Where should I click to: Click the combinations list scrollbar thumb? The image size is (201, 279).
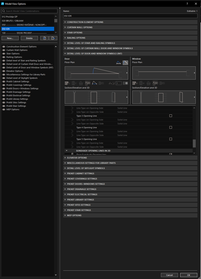[x=56, y=21]
